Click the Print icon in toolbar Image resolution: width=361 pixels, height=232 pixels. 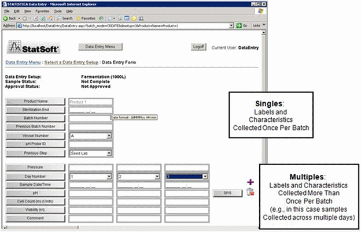tap(120, 18)
